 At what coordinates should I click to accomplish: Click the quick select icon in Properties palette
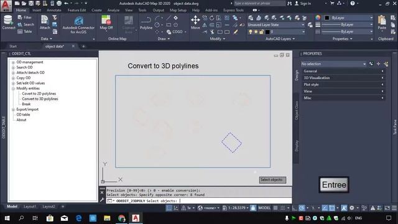click(x=386, y=63)
